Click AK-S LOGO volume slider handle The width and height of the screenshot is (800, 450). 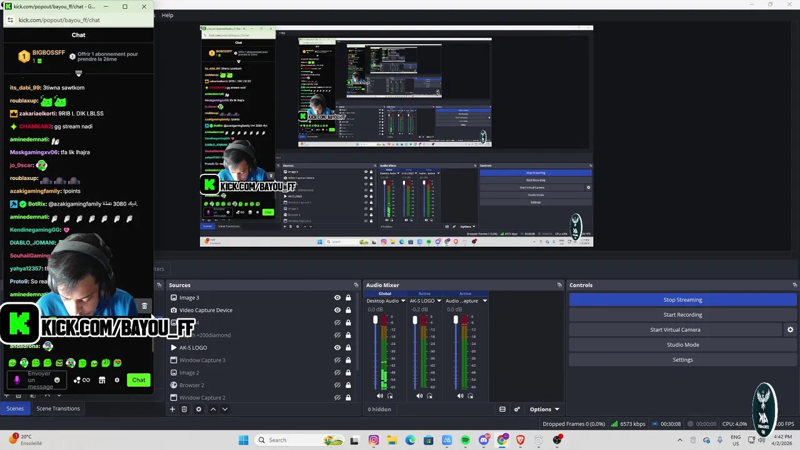415,320
